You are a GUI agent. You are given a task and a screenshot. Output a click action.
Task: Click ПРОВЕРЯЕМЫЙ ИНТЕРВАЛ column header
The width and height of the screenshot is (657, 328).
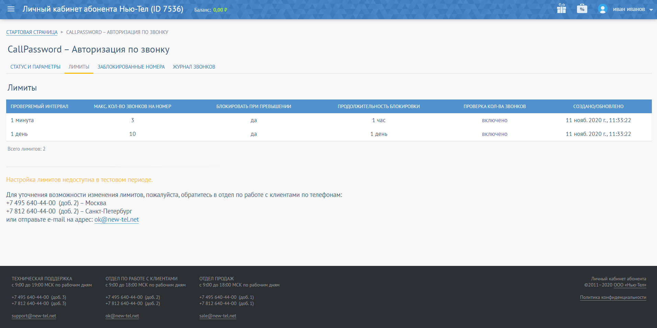click(x=39, y=106)
